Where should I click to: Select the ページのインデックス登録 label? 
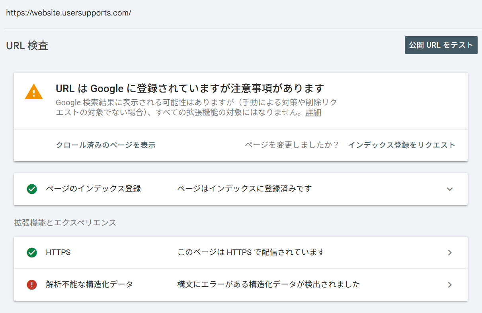94,189
